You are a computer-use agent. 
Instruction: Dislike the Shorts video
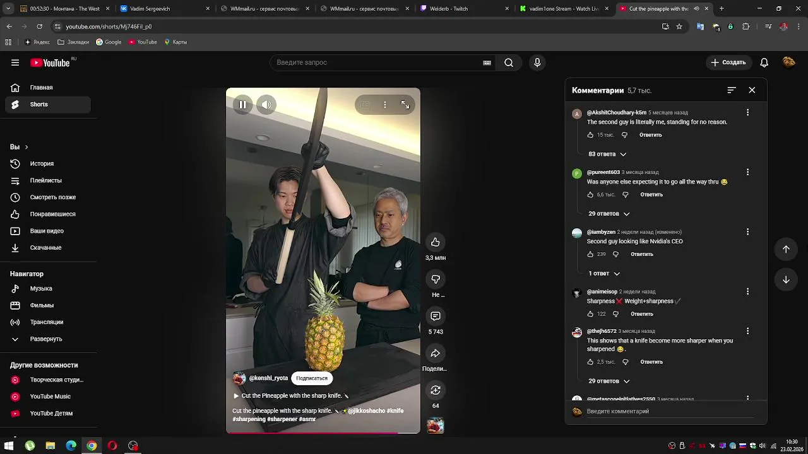436,279
